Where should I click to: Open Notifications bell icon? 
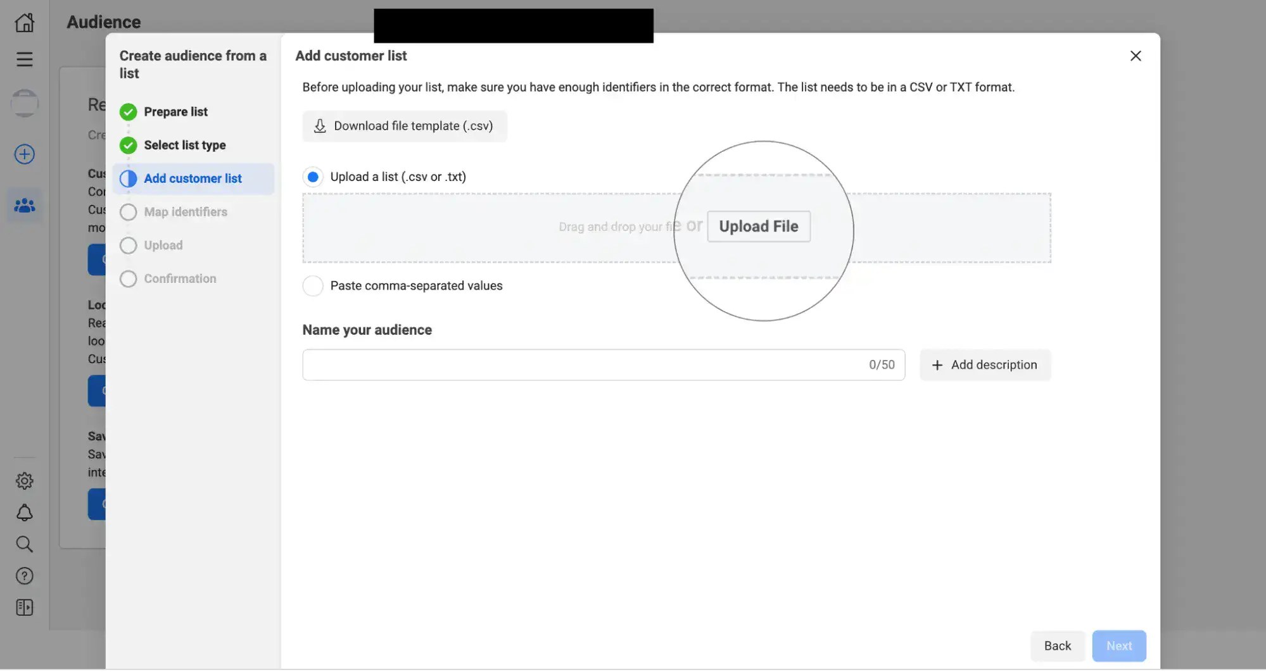point(24,512)
